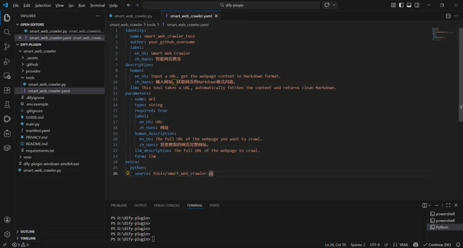This screenshot has width=463, height=248.
Task: Open remote window indicator in status bar
Action: [x=5, y=245]
